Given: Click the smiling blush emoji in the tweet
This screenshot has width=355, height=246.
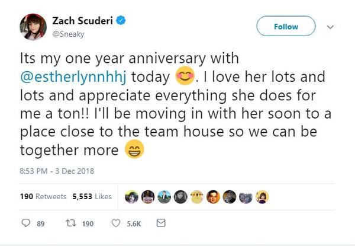Looking at the screenshot, I should (167, 77).
